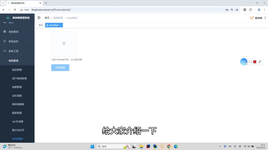Click the 开始转换 button

point(60,67)
